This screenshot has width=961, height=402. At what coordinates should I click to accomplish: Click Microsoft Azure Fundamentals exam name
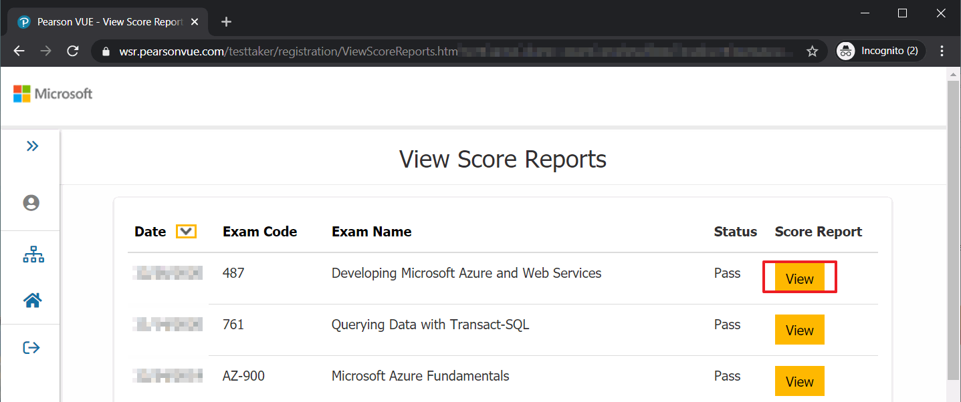421,376
